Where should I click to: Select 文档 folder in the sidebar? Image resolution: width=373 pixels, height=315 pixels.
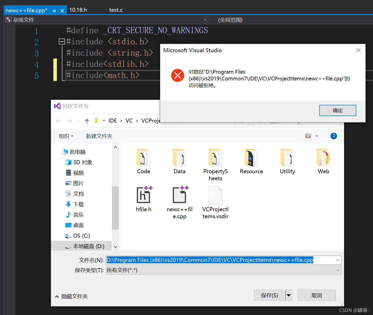coord(75,194)
